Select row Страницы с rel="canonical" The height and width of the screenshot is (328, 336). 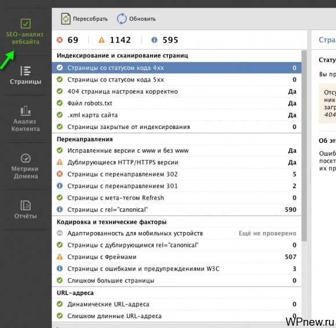pyautogui.click(x=177, y=209)
